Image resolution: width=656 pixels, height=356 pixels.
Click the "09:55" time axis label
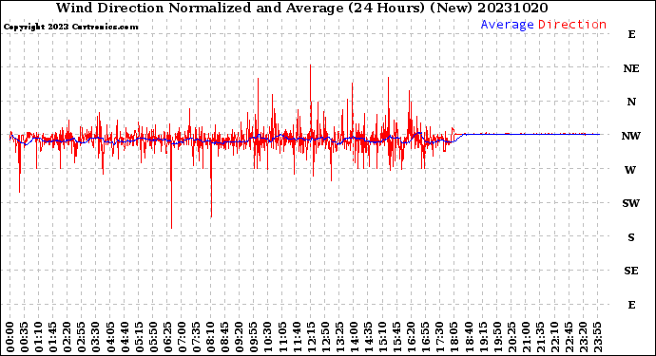pos(254,337)
